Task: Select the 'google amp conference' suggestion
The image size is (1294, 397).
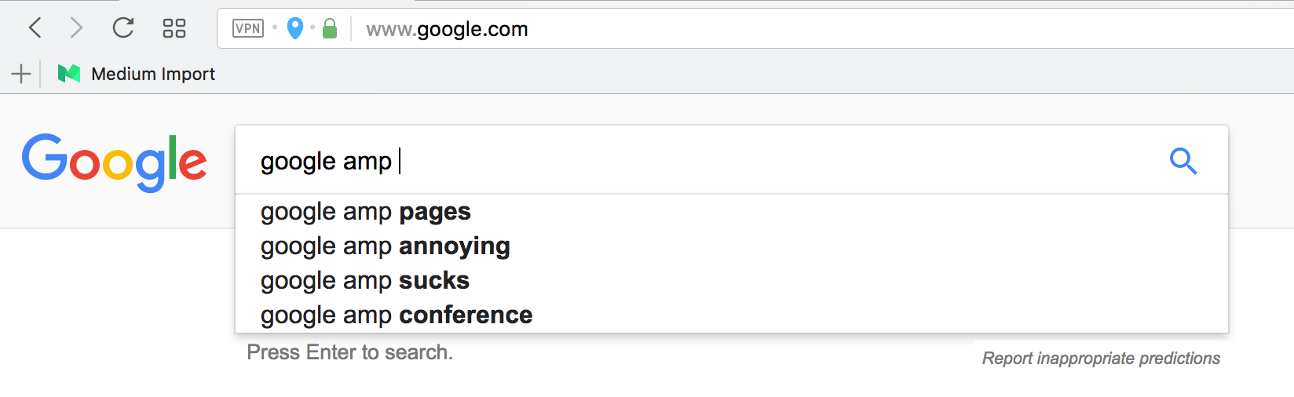Action: pyautogui.click(x=397, y=315)
